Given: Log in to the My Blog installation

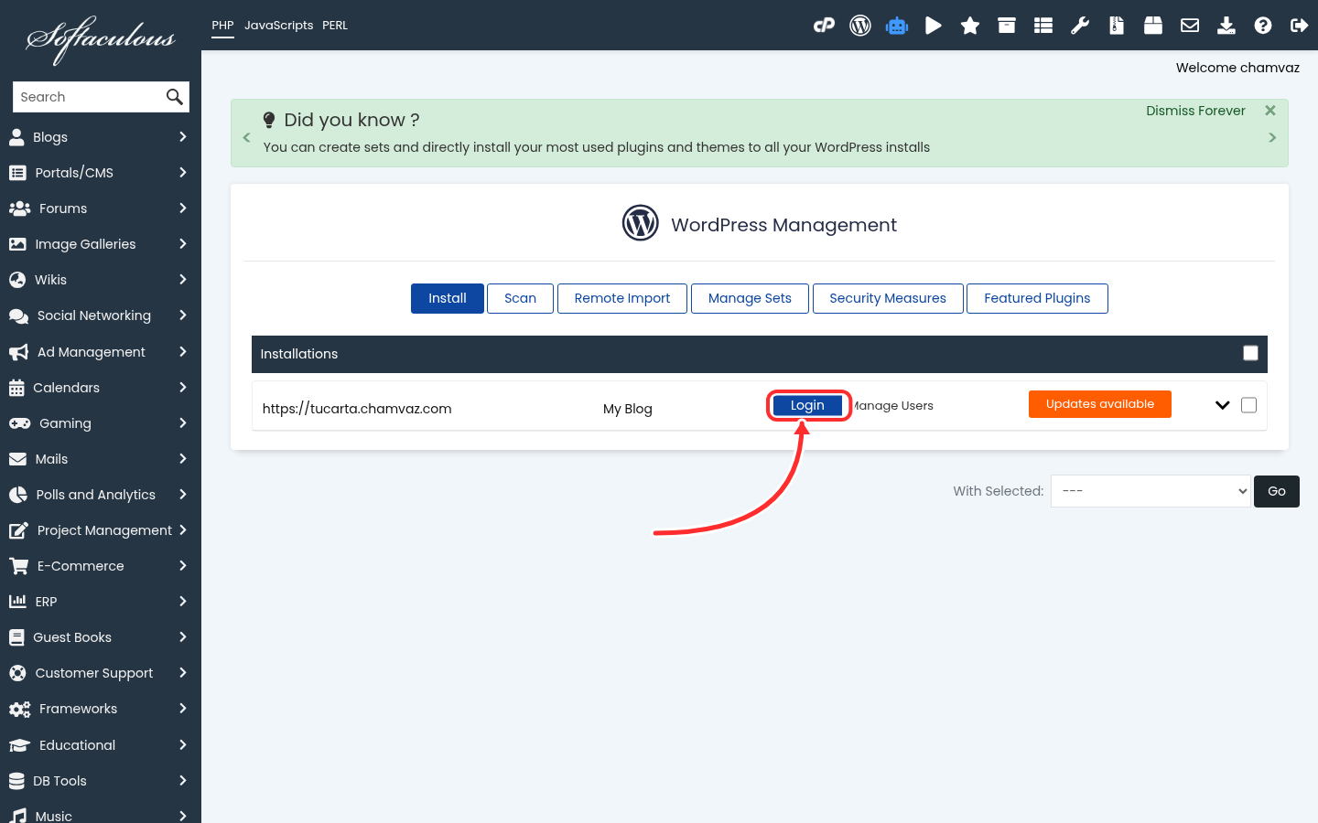Looking at the screenshot, I should (x=807, y=405).
